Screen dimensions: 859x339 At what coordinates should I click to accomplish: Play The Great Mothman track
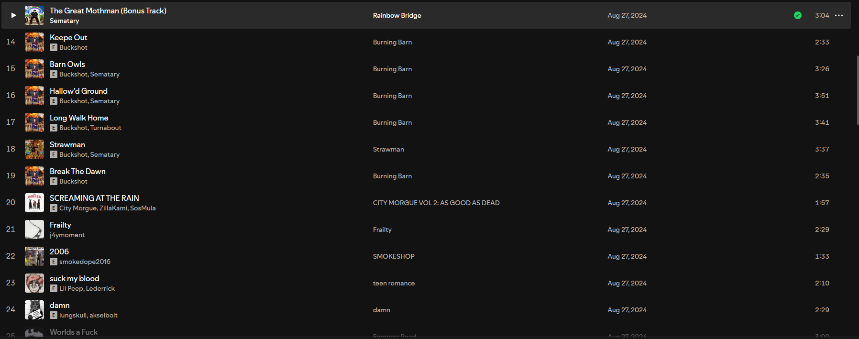[13, 15]
